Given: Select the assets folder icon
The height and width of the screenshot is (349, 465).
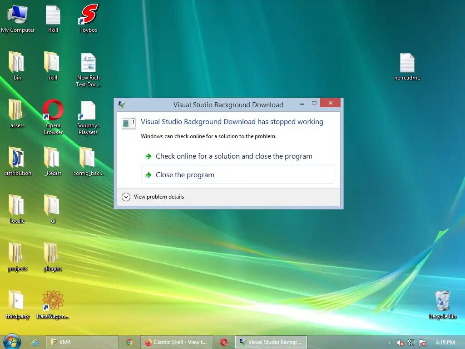Looking at the screenshot, I should (x=17, y=114).
